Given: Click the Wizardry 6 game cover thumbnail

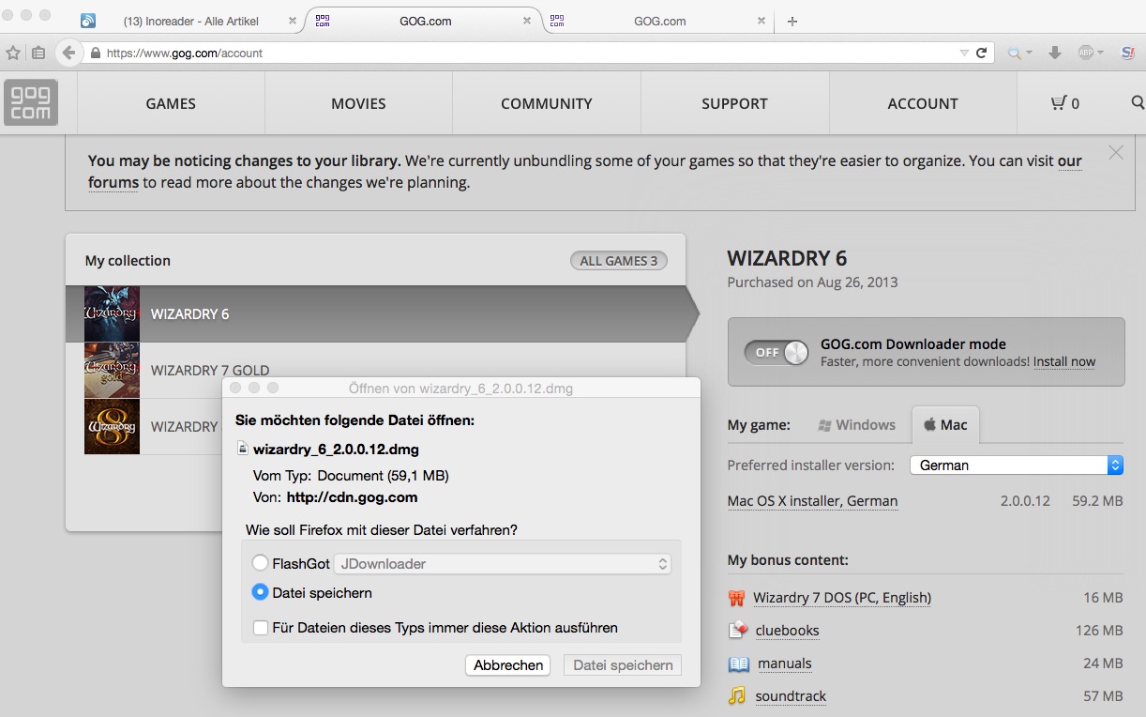Looking at the screenshot, I should point(112,313).
